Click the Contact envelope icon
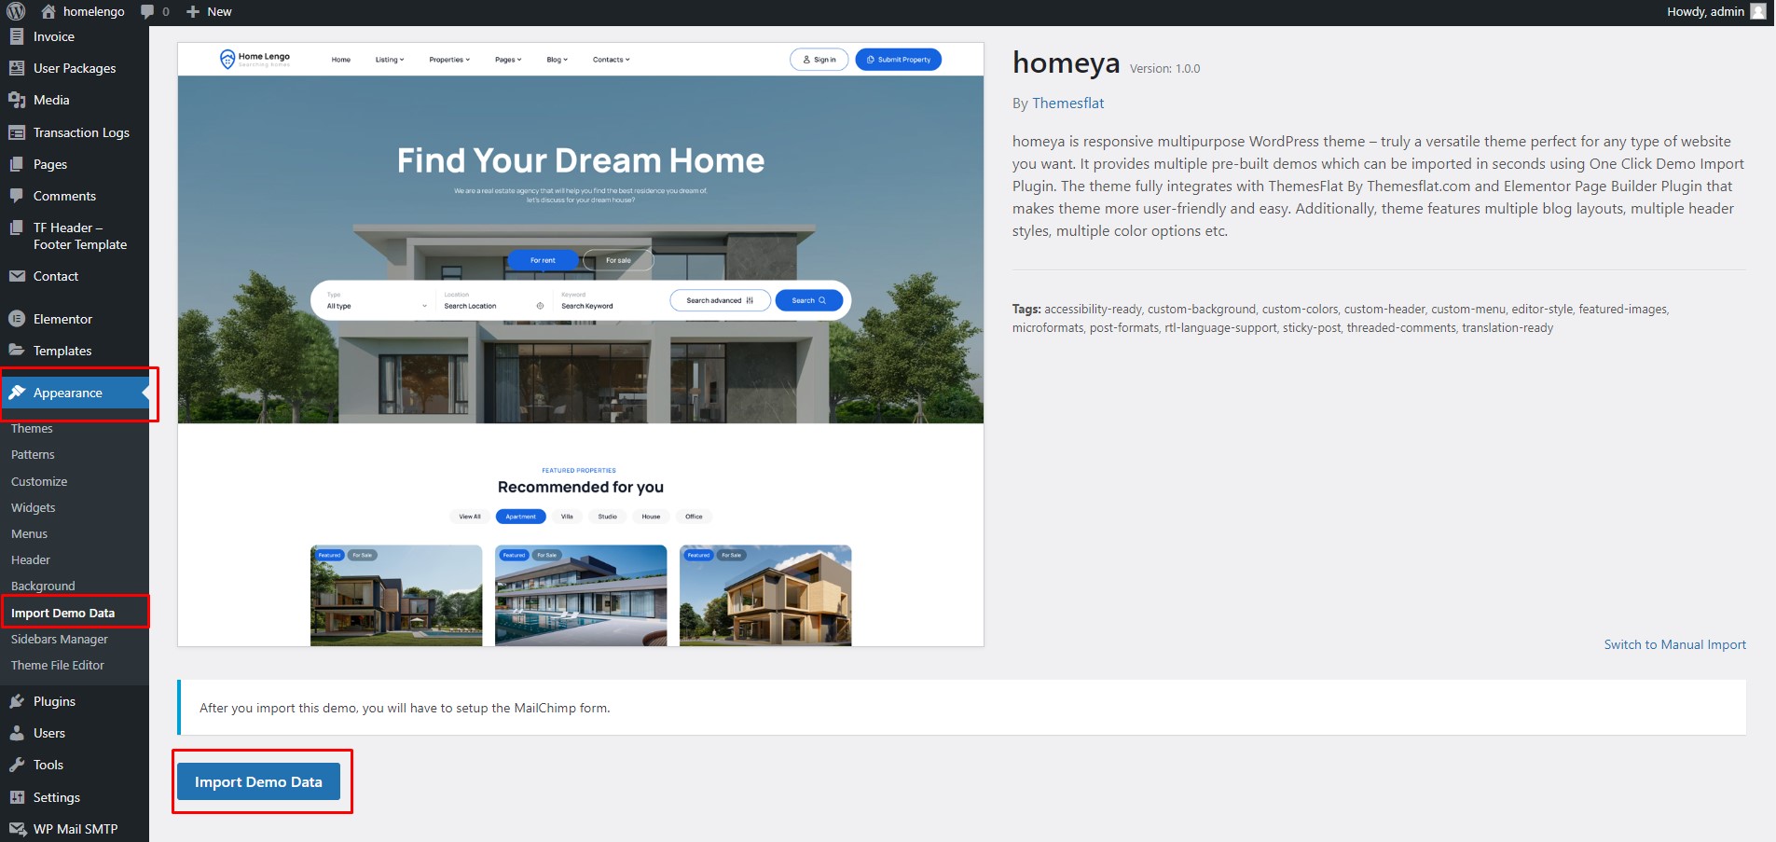1776x842 pixels. point(17,276)
